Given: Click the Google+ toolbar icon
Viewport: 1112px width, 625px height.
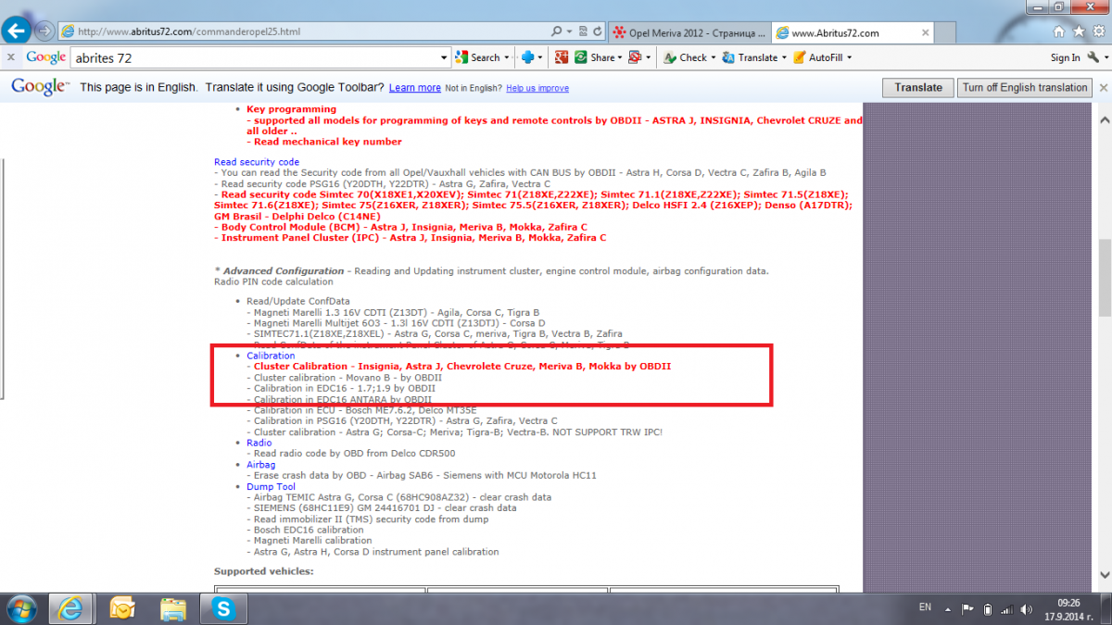Looking at the screenshot, I should coord(562,57).
